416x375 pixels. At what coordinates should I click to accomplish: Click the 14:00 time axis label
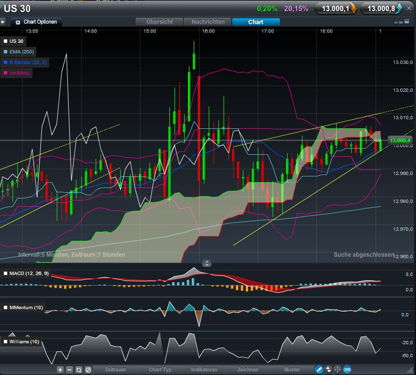click(90, 31)
